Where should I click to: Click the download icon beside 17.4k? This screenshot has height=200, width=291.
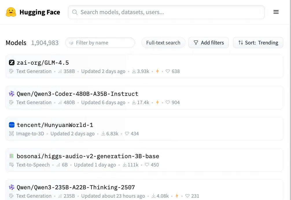[x=134, y=102]
